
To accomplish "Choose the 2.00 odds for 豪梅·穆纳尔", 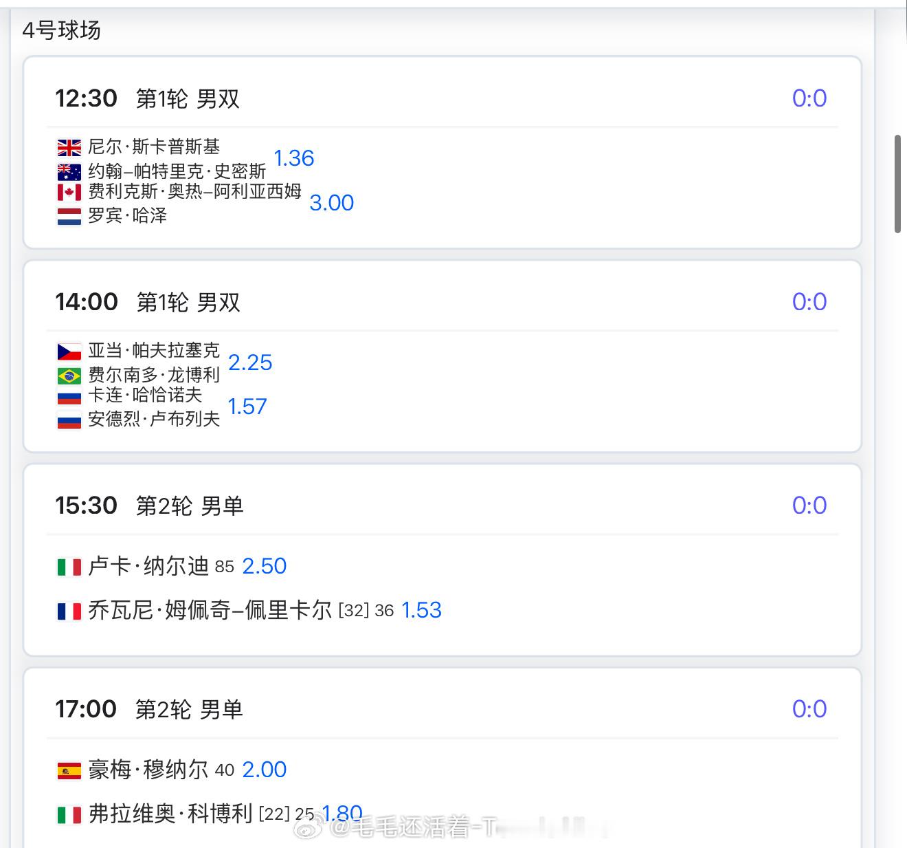I will (264, 770).
